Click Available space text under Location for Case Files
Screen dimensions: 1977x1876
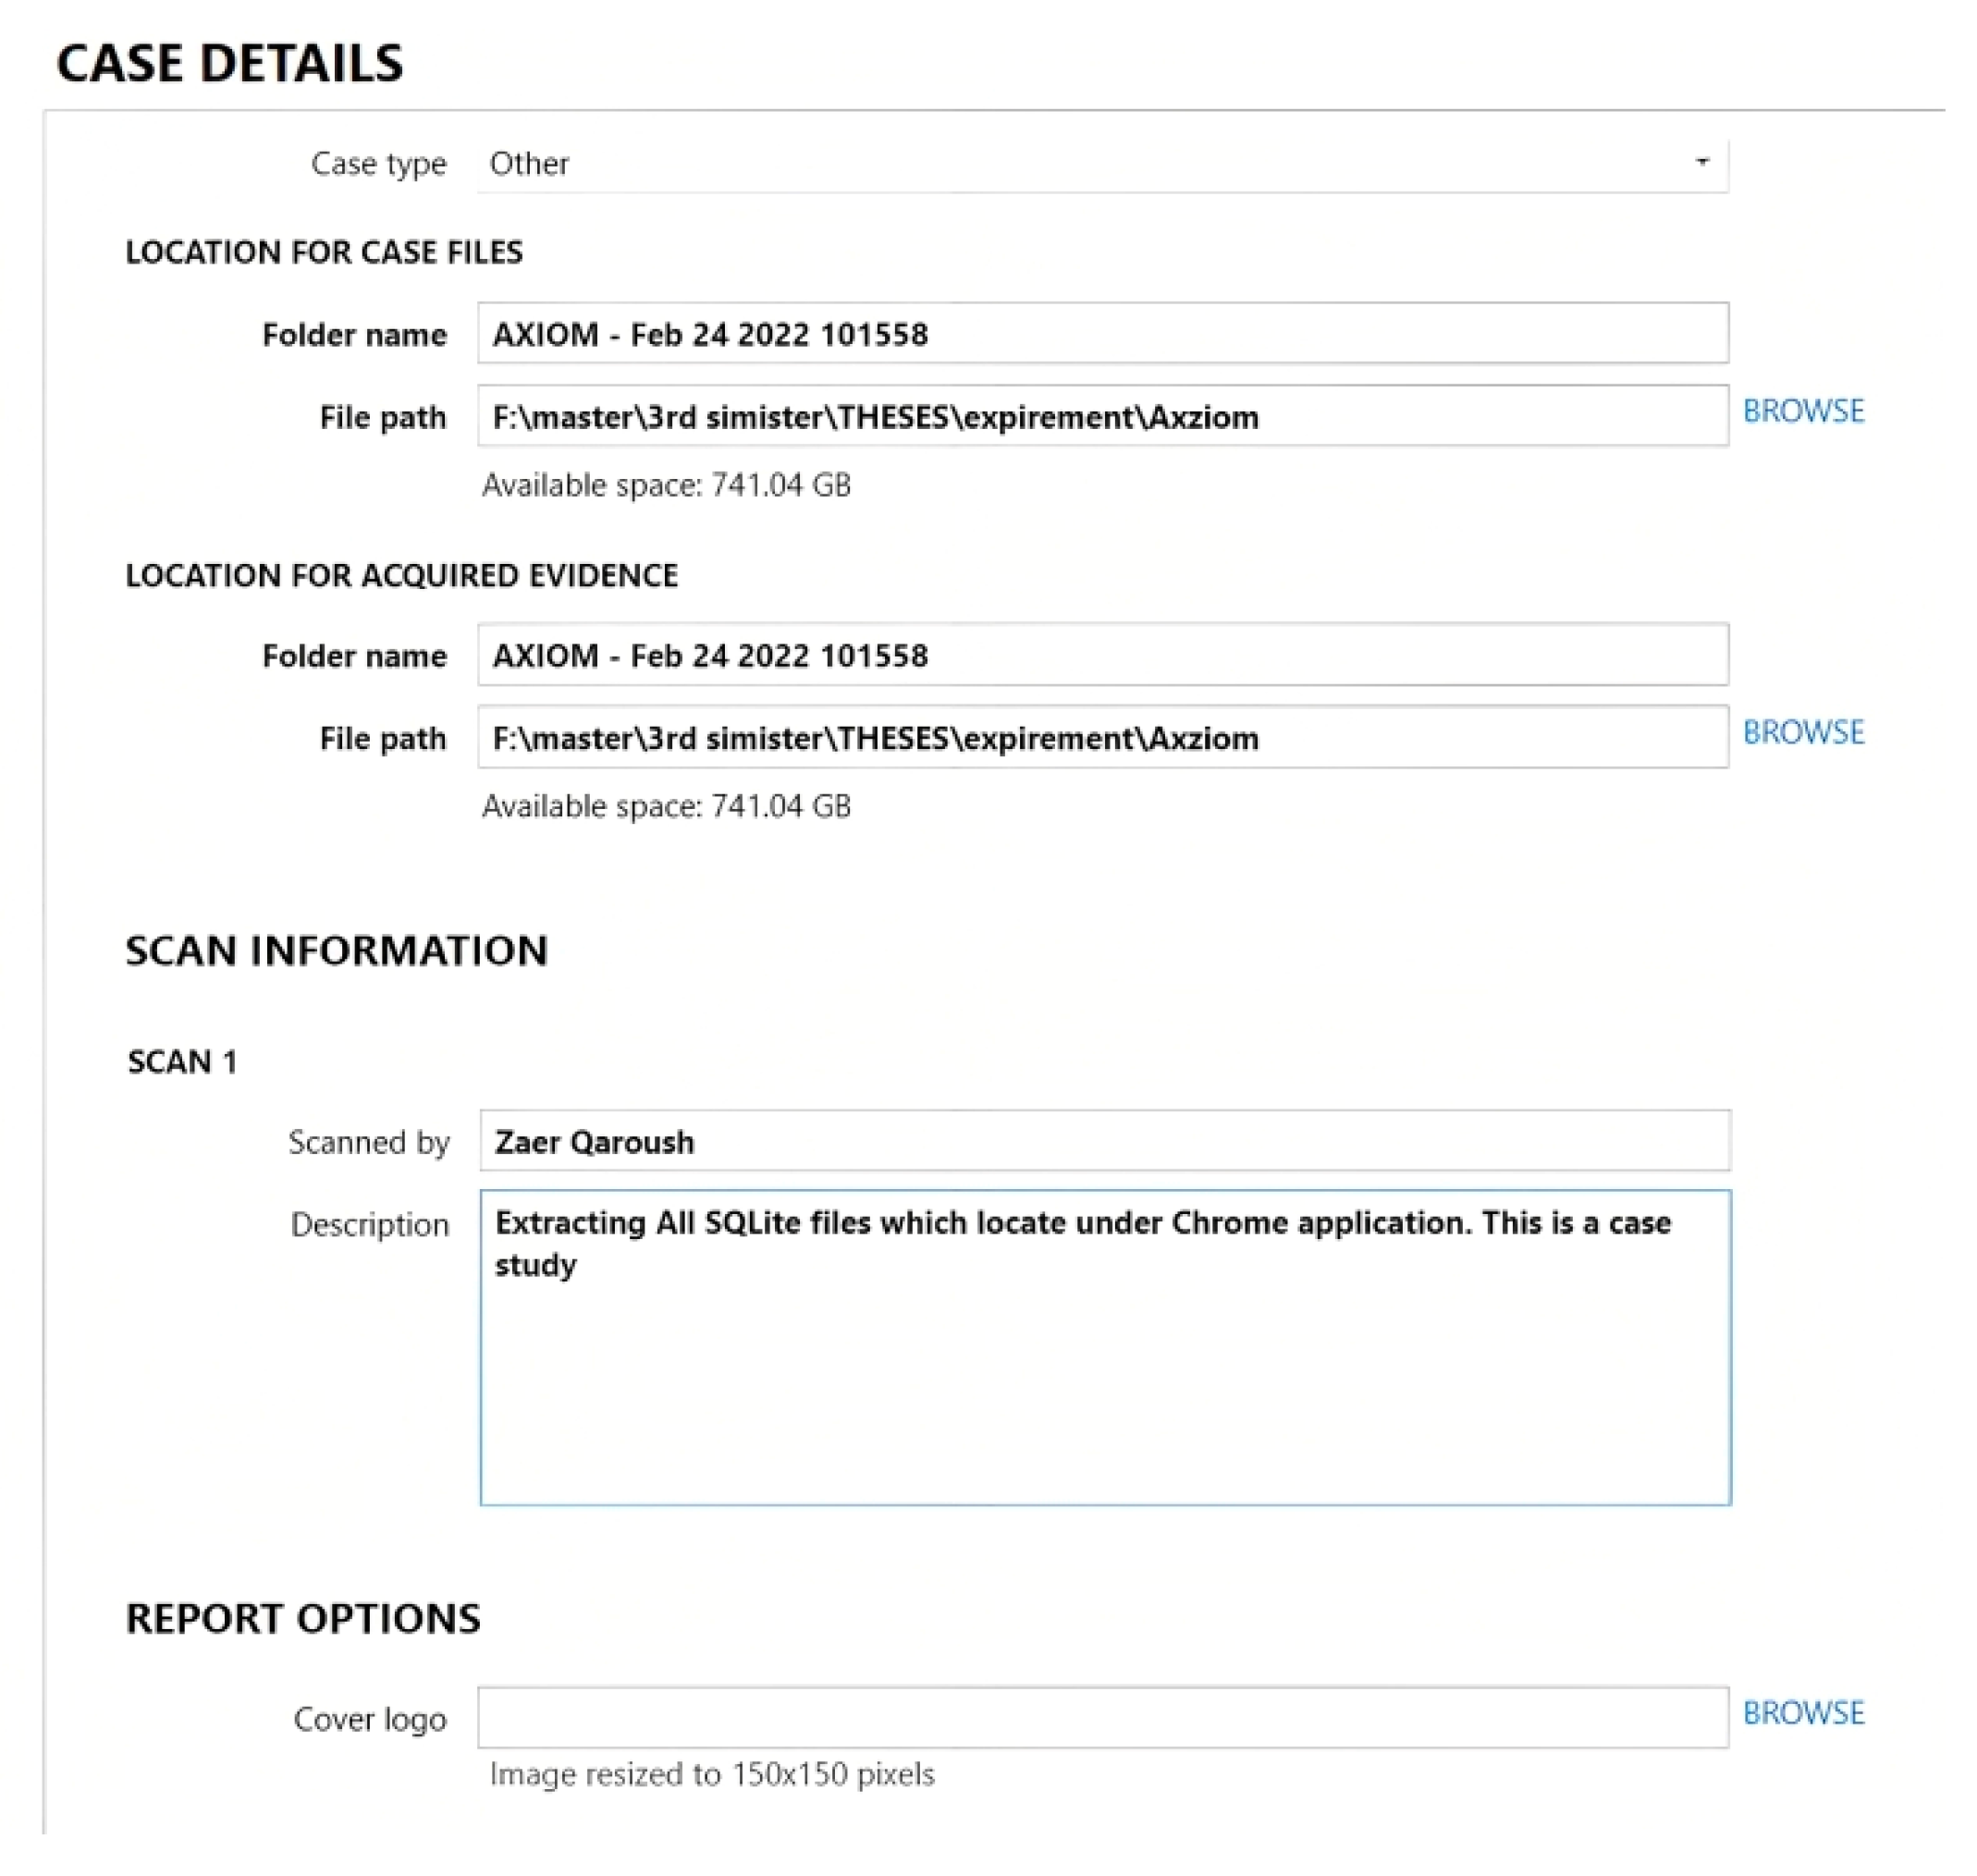pyautogui.click(x=666, y=485)
